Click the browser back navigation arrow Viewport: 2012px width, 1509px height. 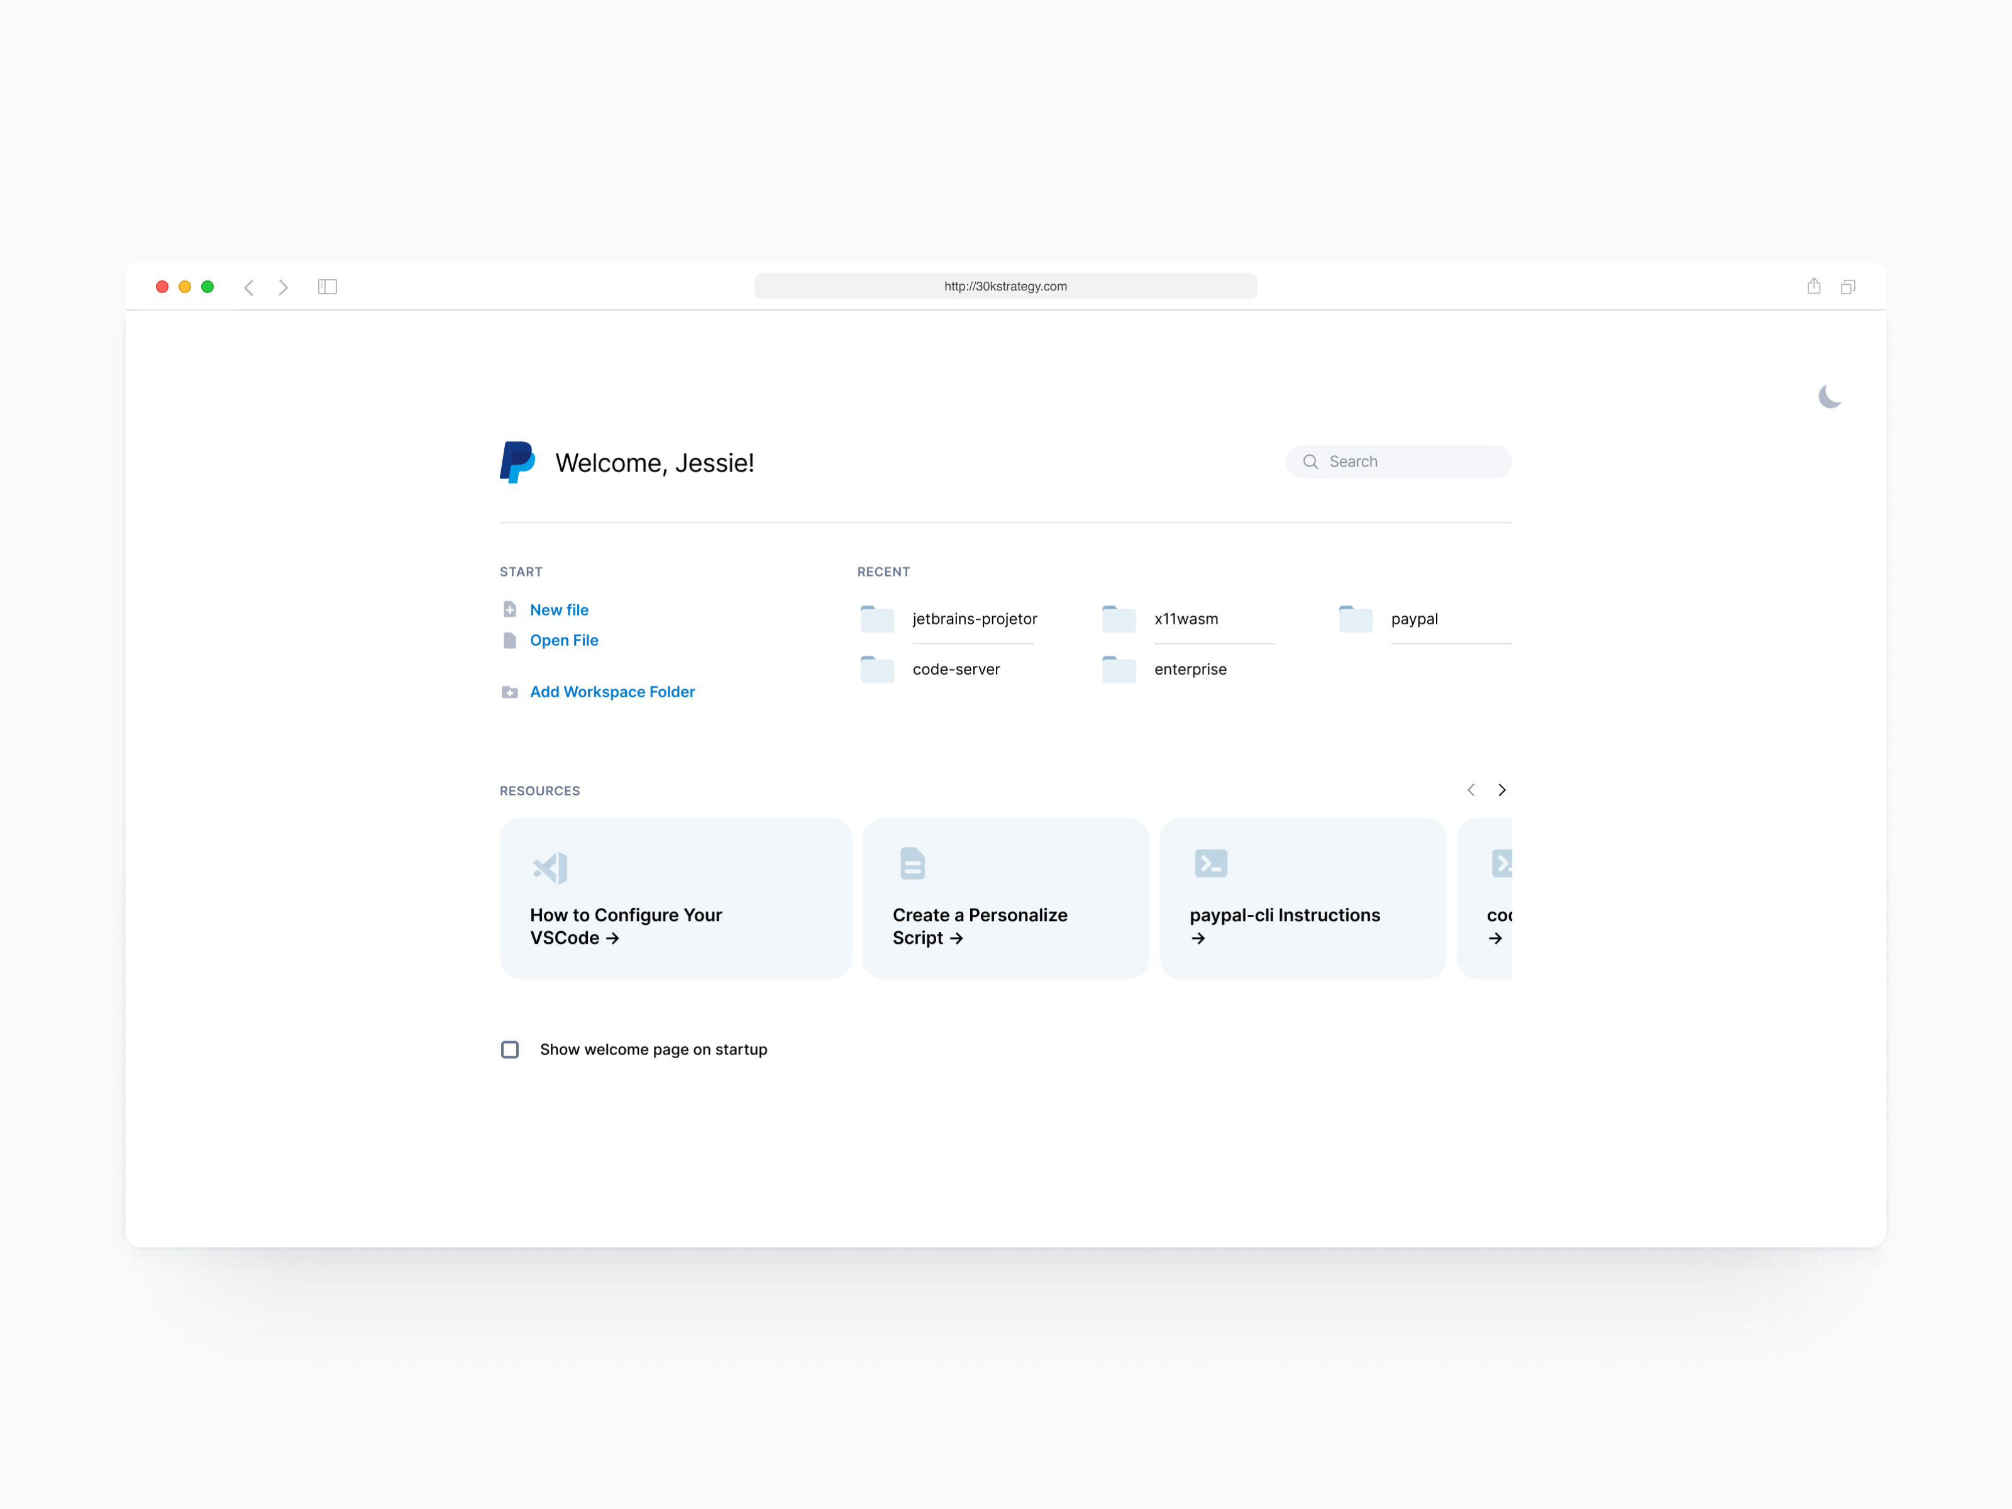pyautogui.click(x=249, y=287)
